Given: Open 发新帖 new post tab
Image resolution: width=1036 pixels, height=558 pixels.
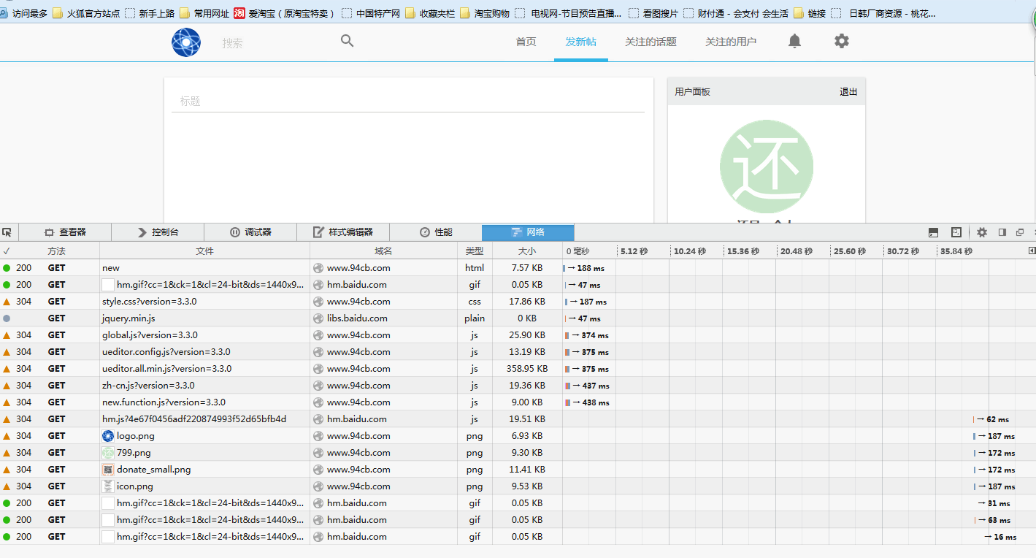Looking at the screenshot, I should [x=580, y=42].
